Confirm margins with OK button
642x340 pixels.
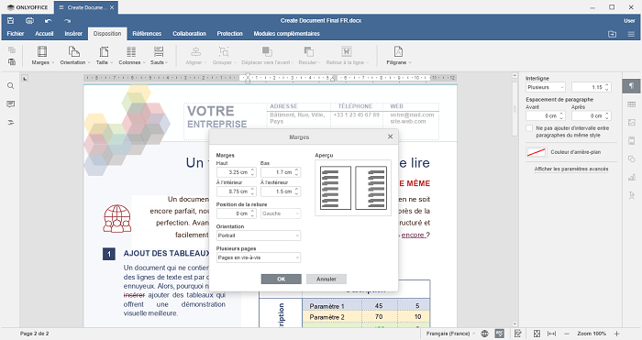[x=282, y=279]
